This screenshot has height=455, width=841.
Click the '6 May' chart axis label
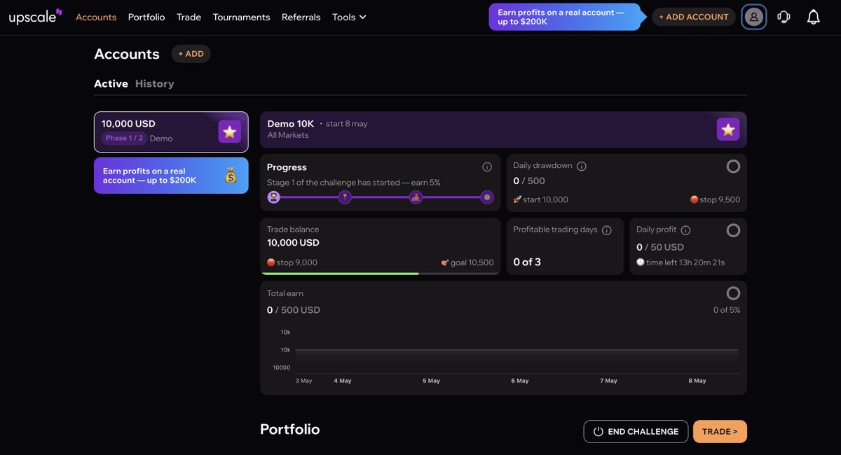click(520, 381)
